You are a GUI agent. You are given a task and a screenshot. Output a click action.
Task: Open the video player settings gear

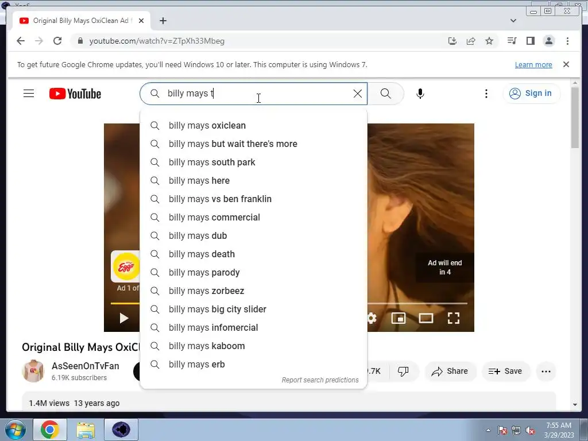[372, 318]
